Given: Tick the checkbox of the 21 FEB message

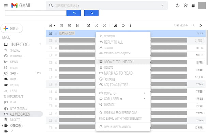Looking at the screenshot, I should pyautogui.click(x=50, y=40).
